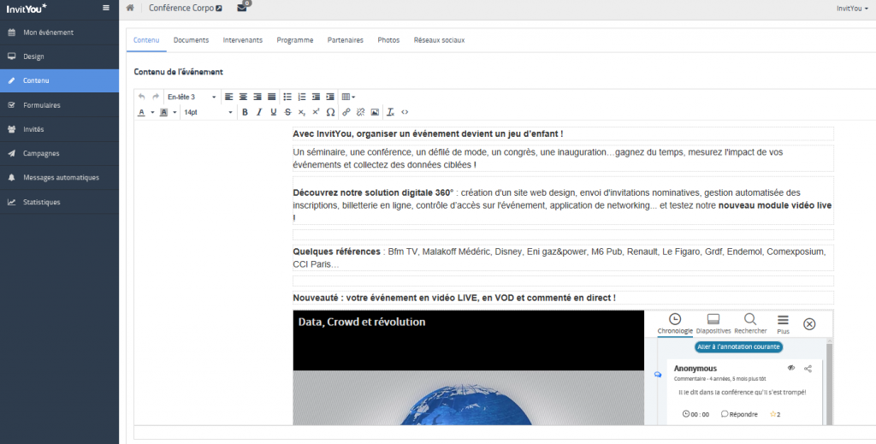Toggle strikethrough formatting
Viewport: 876px width, 444px height.
click(287, 112)
